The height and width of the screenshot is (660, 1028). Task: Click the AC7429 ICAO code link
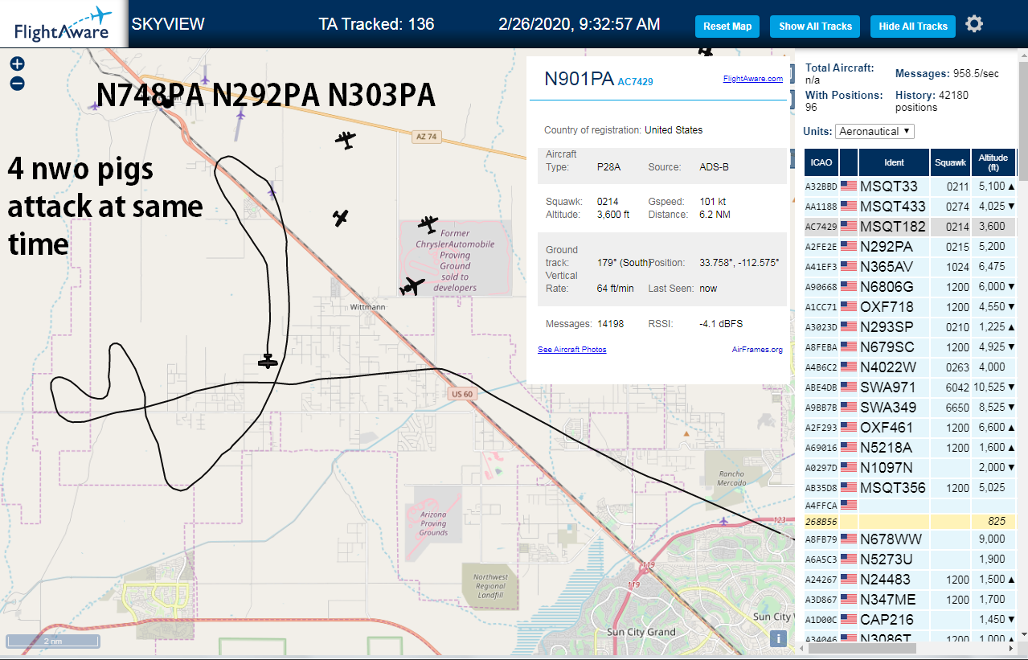(635, 82)
